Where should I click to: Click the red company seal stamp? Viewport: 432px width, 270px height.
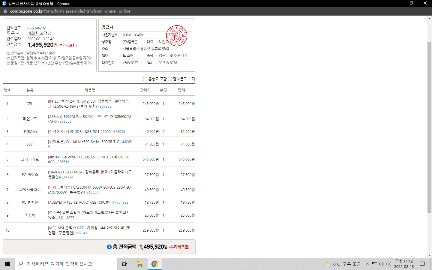(177, 36)
